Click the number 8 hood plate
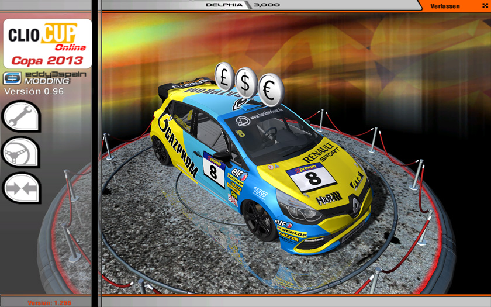The height and width of the screenshot is (307, 491). [x=313, y=177]
